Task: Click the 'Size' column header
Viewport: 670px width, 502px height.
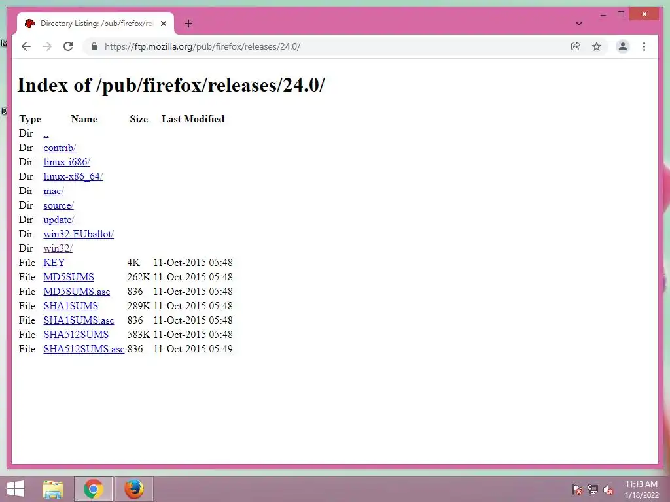Action: point(139,119)
